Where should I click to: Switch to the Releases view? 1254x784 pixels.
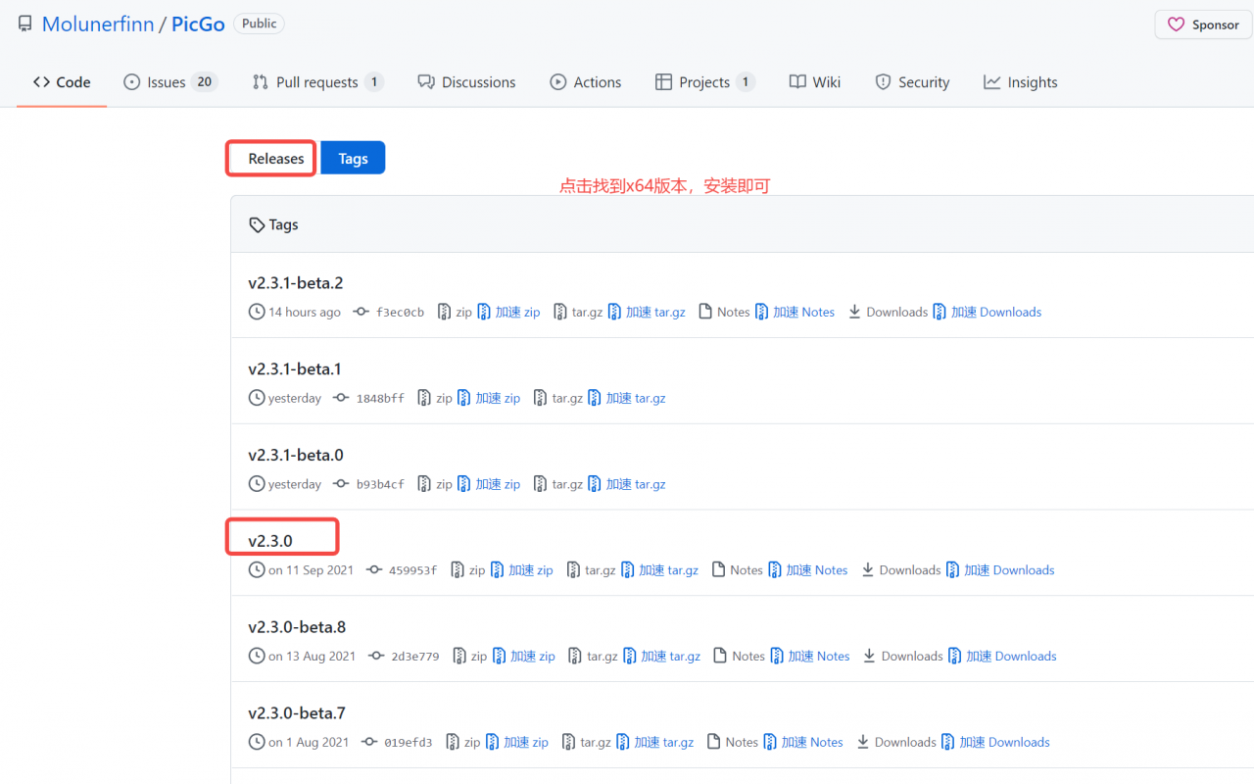[x=275, y=159]
